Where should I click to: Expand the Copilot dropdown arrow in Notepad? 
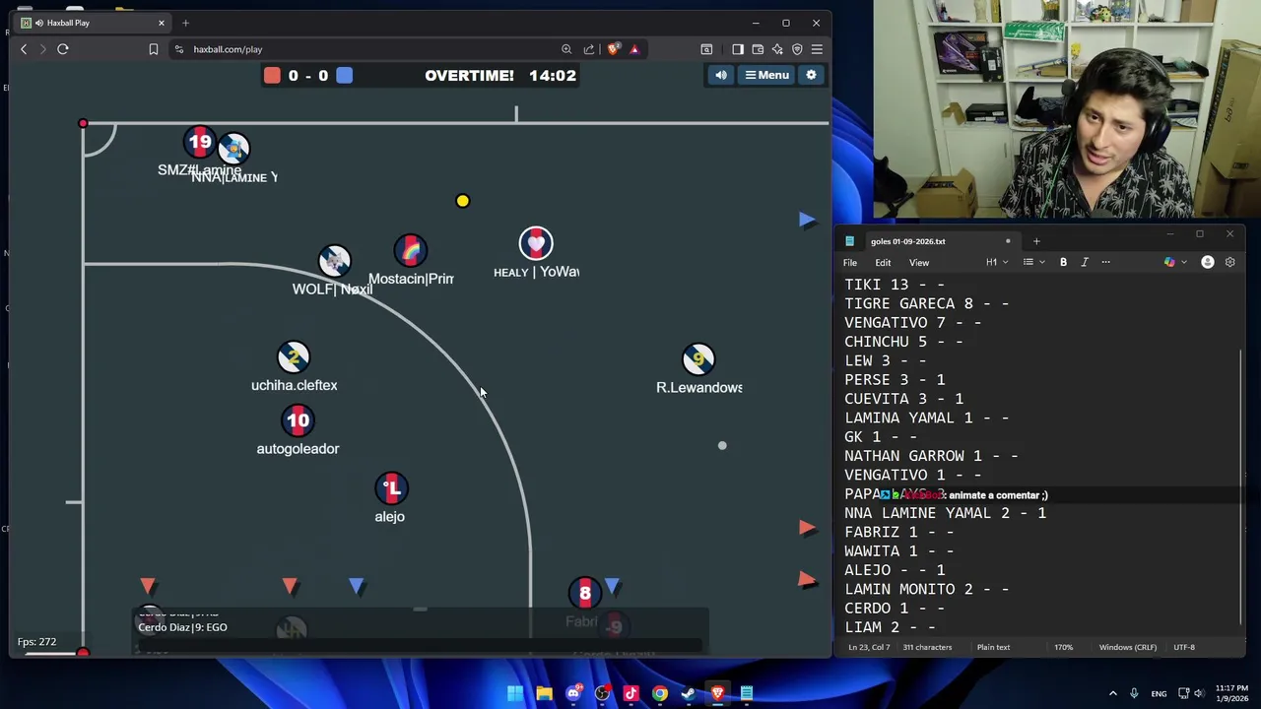point(1183,263)
